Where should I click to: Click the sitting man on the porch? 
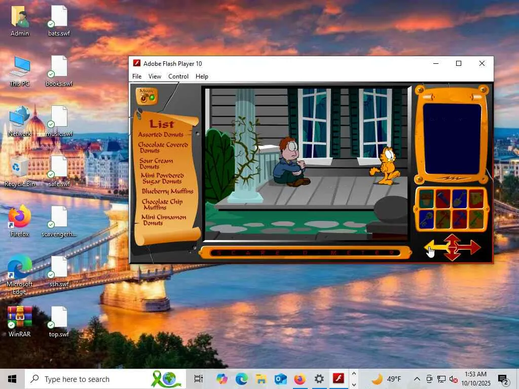pos(291,162)
